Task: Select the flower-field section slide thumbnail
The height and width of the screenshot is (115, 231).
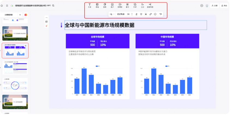Action: 15,33
